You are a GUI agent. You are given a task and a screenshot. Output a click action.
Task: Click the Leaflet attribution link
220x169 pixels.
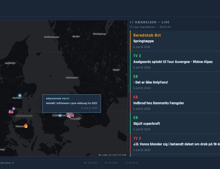pyautogui.click(x=103, y=155)
